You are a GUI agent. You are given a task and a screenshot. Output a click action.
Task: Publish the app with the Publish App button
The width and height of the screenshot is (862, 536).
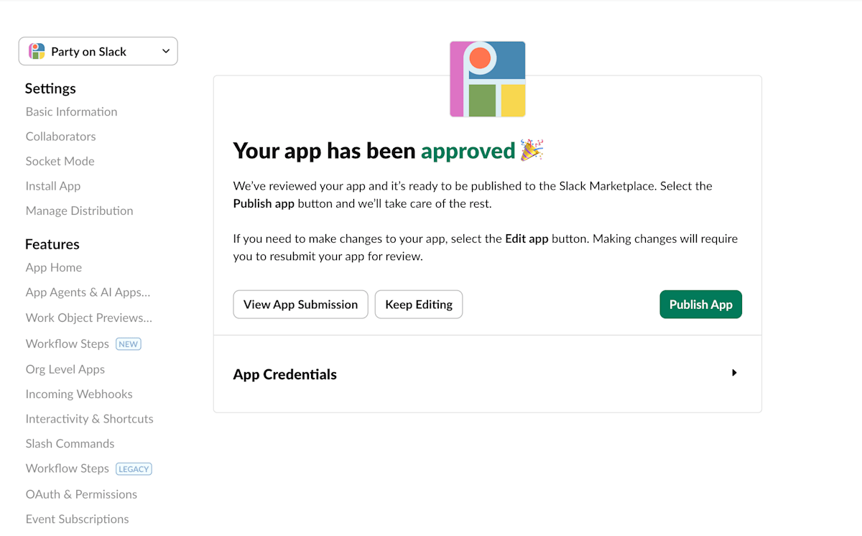click(x=700, y=305)
